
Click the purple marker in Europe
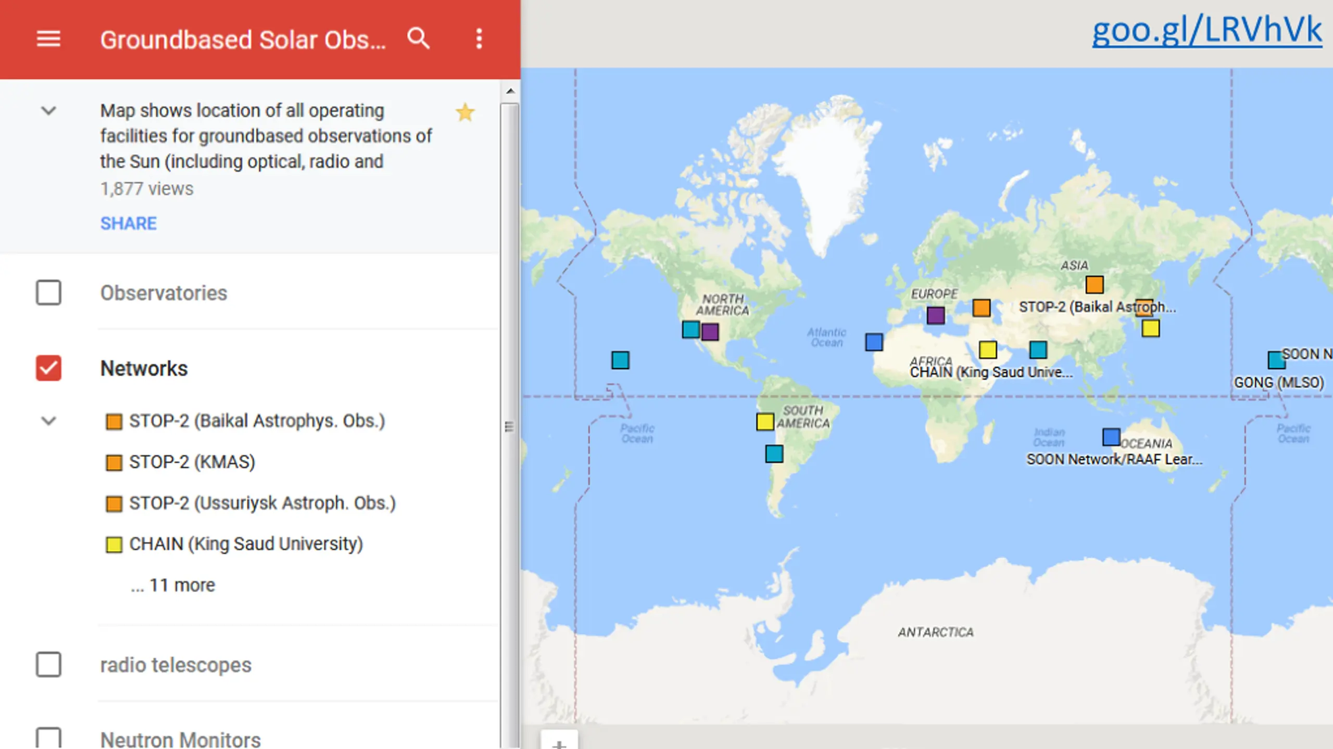[x=936, y=315]
